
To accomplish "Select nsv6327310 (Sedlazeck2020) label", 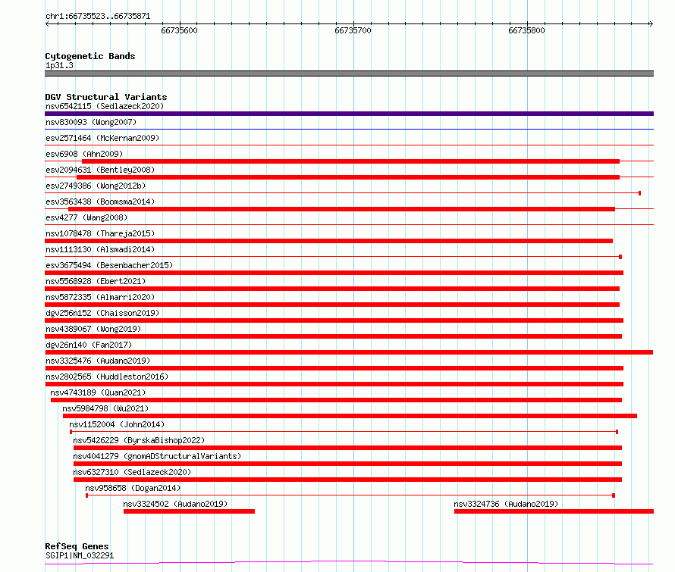I will (132, 472).
